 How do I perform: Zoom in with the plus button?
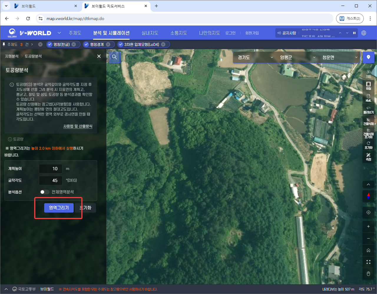(368, 226)
